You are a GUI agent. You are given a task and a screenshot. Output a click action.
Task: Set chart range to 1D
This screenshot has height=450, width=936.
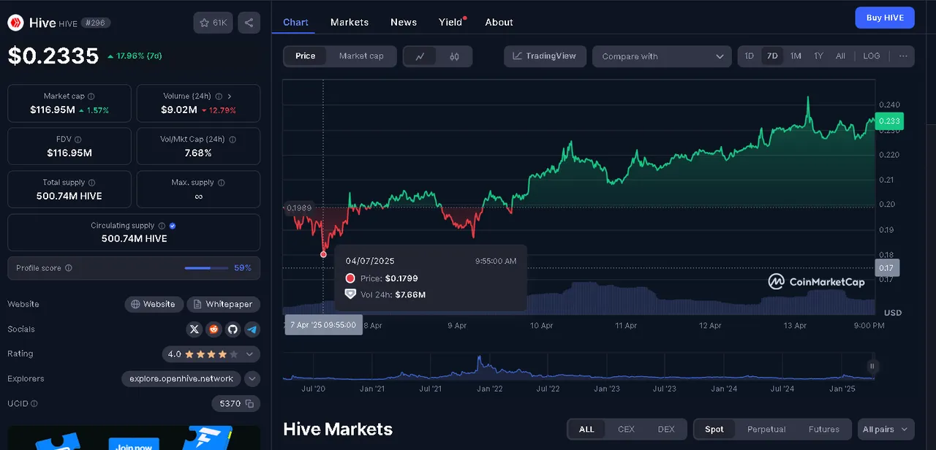(750, 56)
